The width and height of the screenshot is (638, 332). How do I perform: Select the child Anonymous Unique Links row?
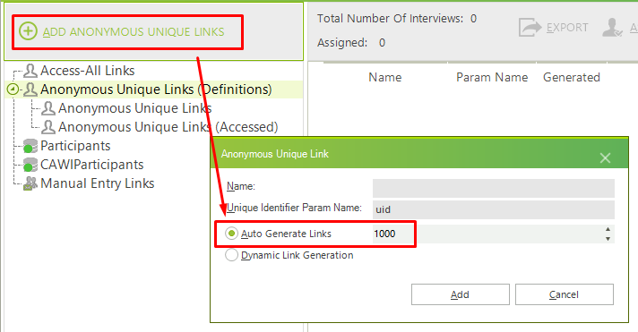(x=134, y=108)
